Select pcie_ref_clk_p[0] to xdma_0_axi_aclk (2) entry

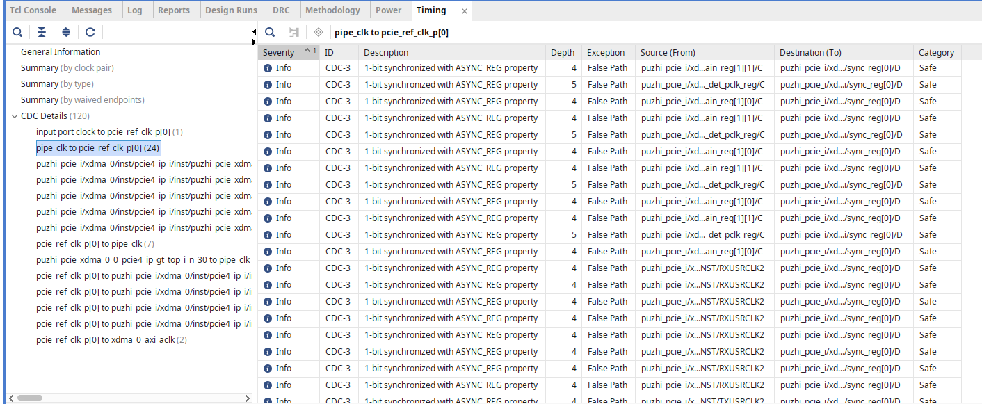(x=111, y=340)
